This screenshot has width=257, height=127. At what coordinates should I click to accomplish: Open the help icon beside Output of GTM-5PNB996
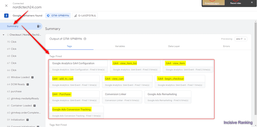(85, 39)
